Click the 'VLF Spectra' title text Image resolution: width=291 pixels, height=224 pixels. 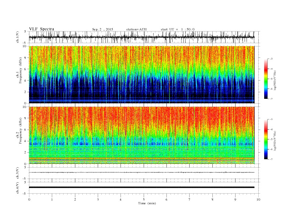tap(42, 29)
